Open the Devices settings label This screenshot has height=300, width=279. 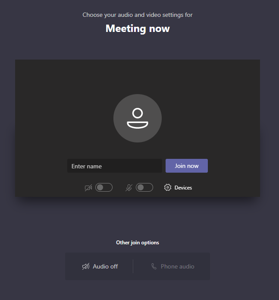click(183, 188)
